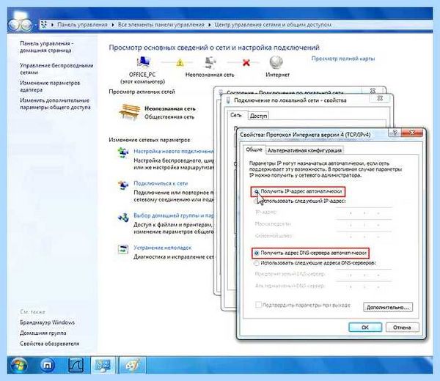440x381 pixels.
Task: Open Панель управления домашняя страница link
Action: 47,47
